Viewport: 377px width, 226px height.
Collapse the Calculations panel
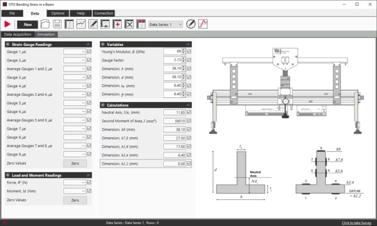coord(188,105)
